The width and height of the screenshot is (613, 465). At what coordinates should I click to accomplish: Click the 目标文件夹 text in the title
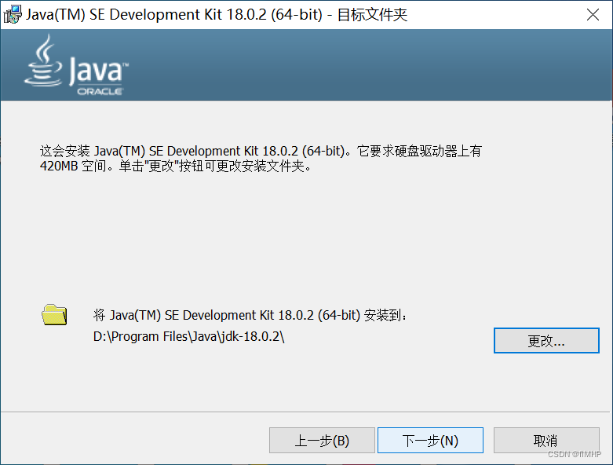point(372,15)
